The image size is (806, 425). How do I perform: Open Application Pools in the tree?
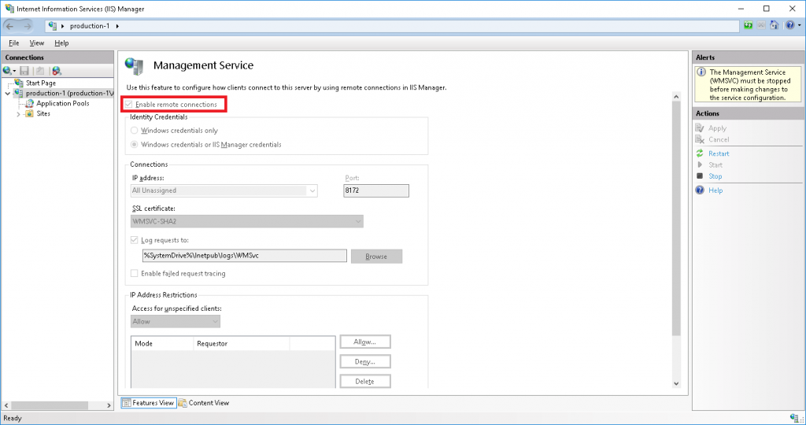62,103
